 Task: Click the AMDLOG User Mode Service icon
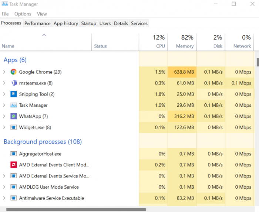pos(14,187)
